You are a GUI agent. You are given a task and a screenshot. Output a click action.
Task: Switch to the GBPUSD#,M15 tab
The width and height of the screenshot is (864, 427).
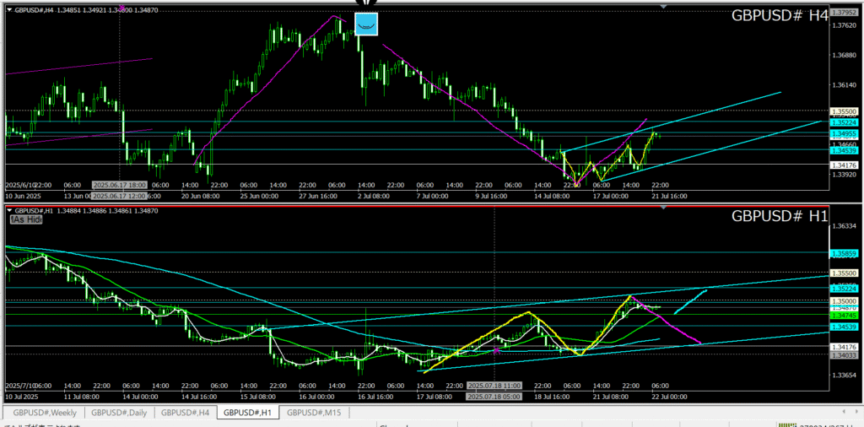click(313, 413)
